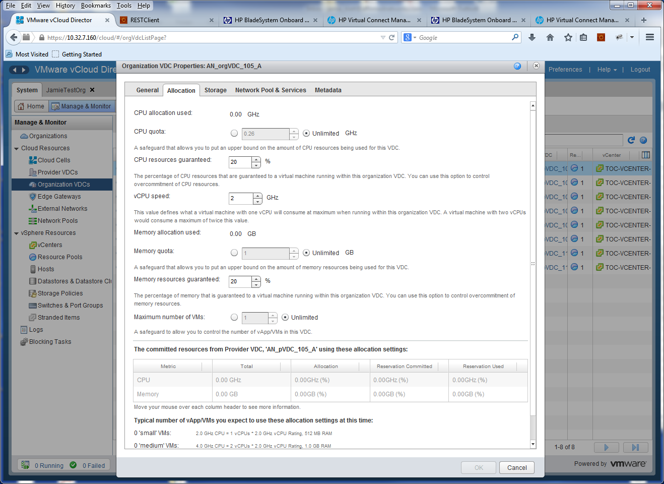Open URL bar history dropdown arrow
Image resolution: width=664 pixels, height=484 pixels.
383,37
